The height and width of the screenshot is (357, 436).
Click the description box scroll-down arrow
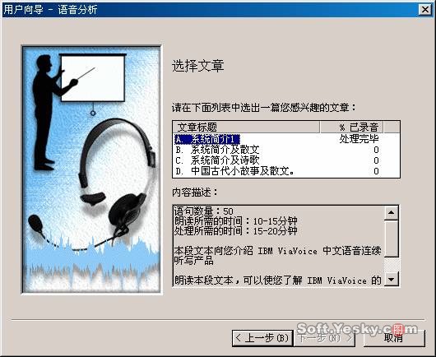[392, 279]
